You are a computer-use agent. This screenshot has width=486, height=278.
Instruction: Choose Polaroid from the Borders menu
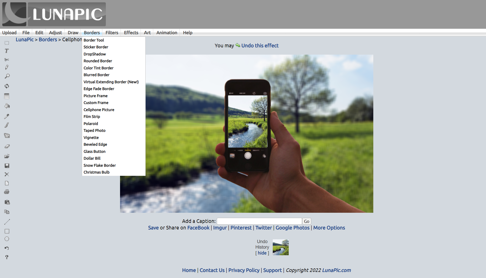tap(91, 124)
